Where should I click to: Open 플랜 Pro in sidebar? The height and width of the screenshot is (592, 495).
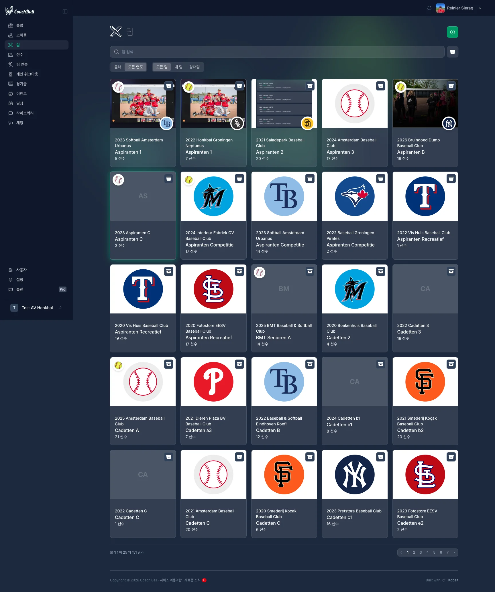[x=36, y=289]
